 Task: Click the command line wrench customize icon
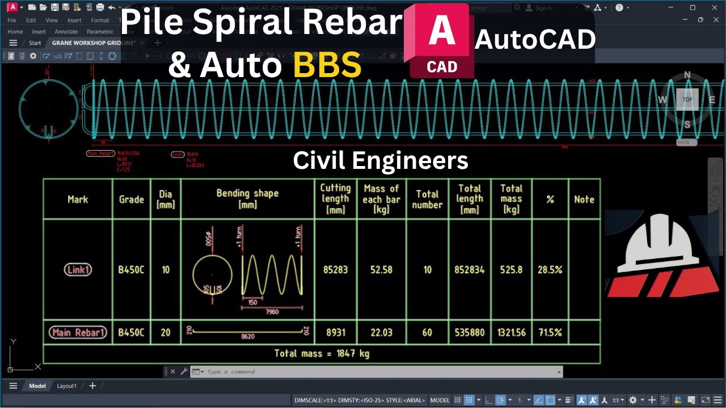(x=184, y=372)
